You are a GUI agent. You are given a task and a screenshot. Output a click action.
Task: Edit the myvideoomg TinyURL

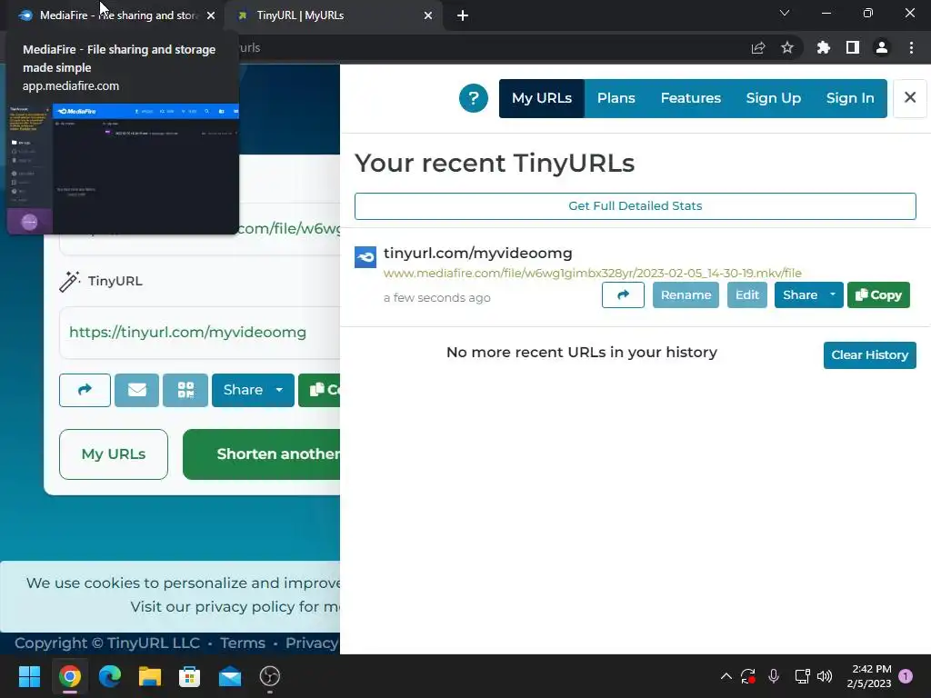pos(747,295)
